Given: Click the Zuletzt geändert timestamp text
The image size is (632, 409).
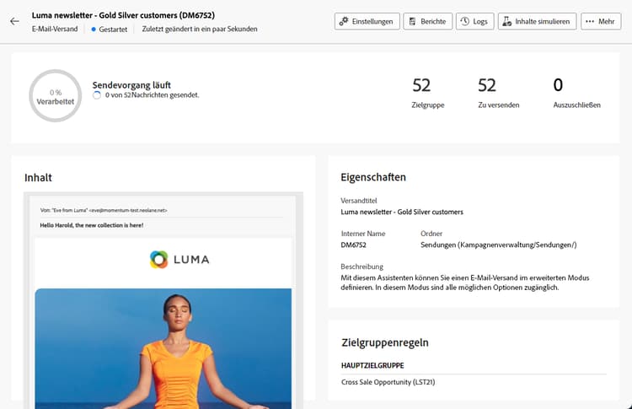Looking at the screenshot, I should pos(200,29).
